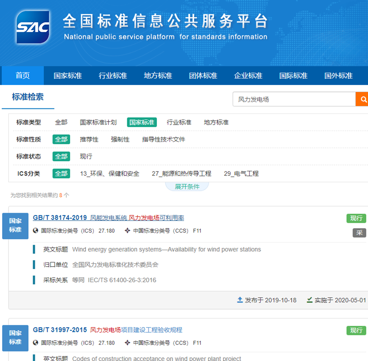Select 团体标准 navigation item
The width and height of the screenshot is (368, 361).
pos(203,76)
